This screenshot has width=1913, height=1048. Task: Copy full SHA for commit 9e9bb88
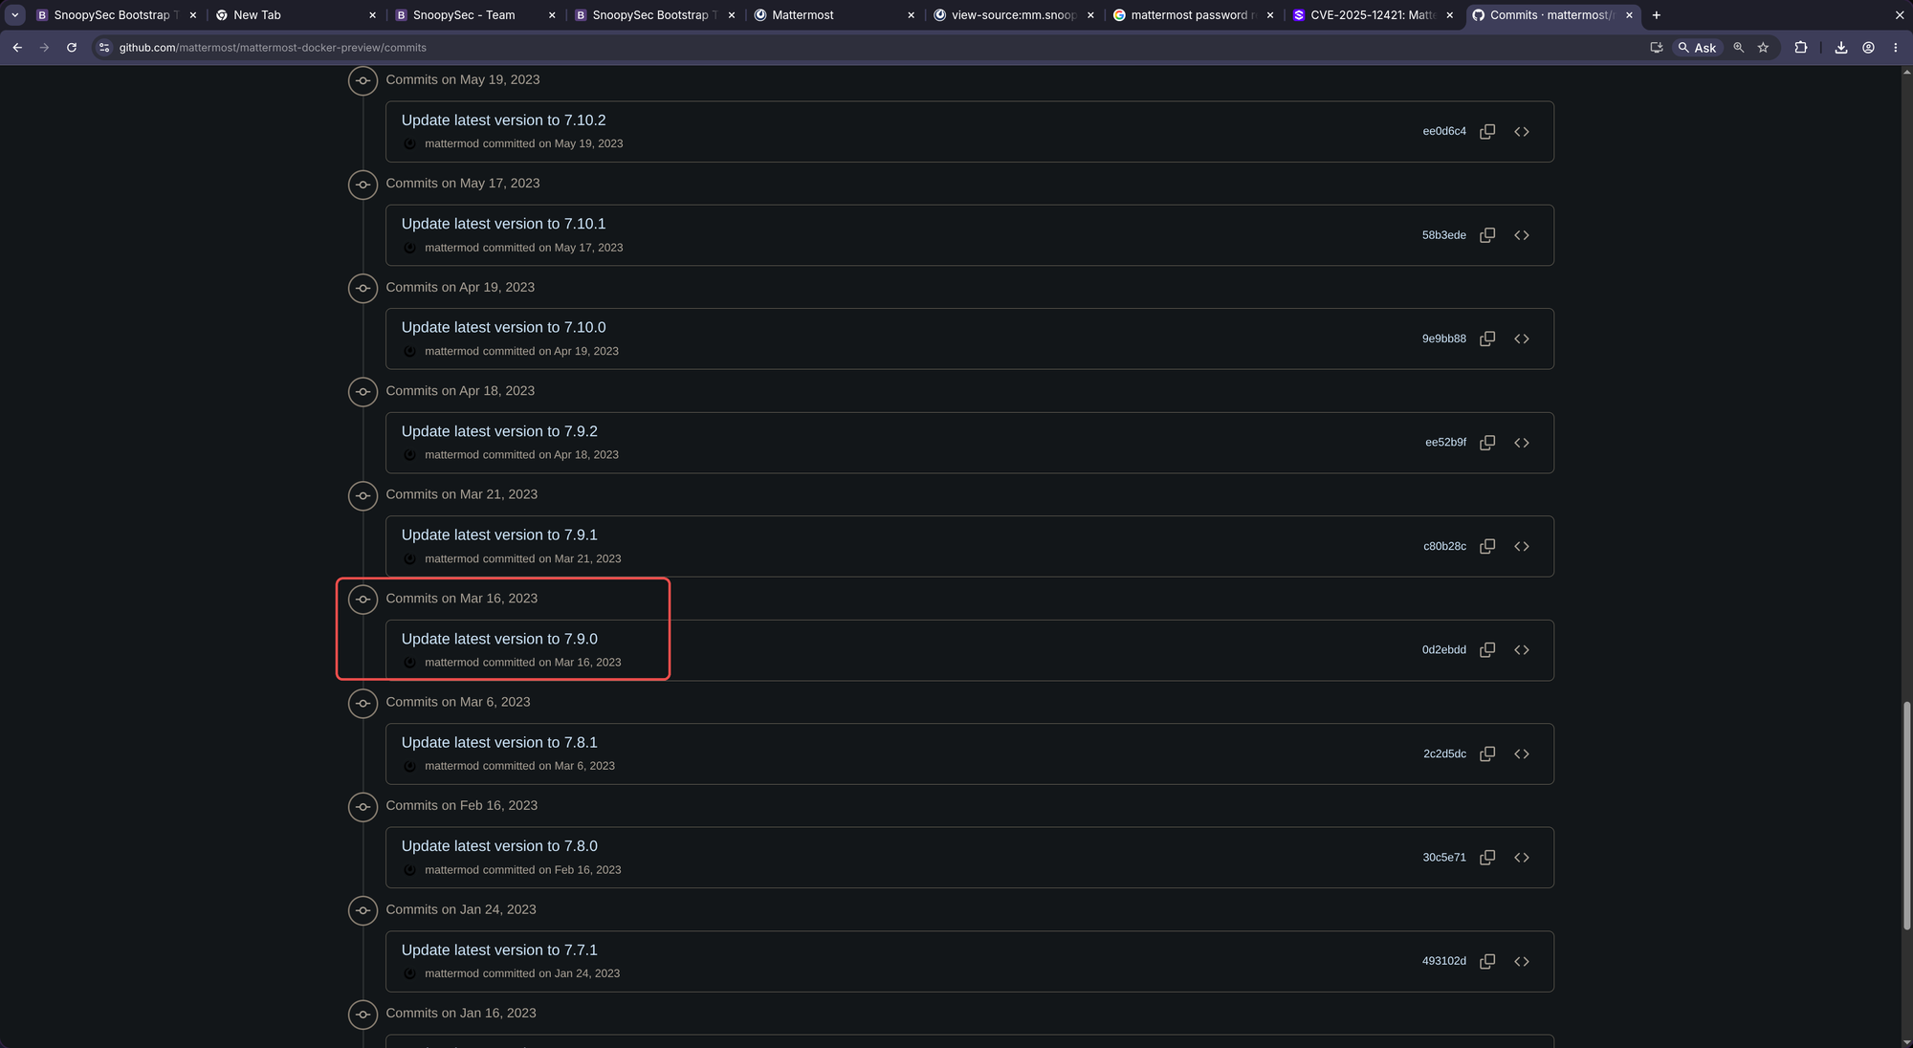click(x=1487, y=339)
